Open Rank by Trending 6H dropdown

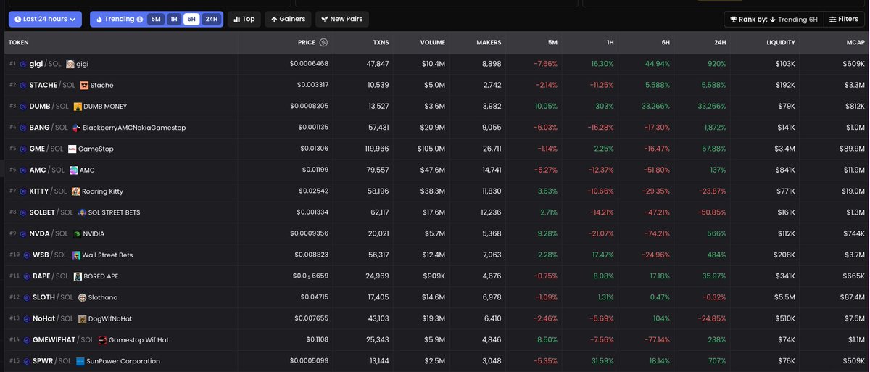[774, 20]
